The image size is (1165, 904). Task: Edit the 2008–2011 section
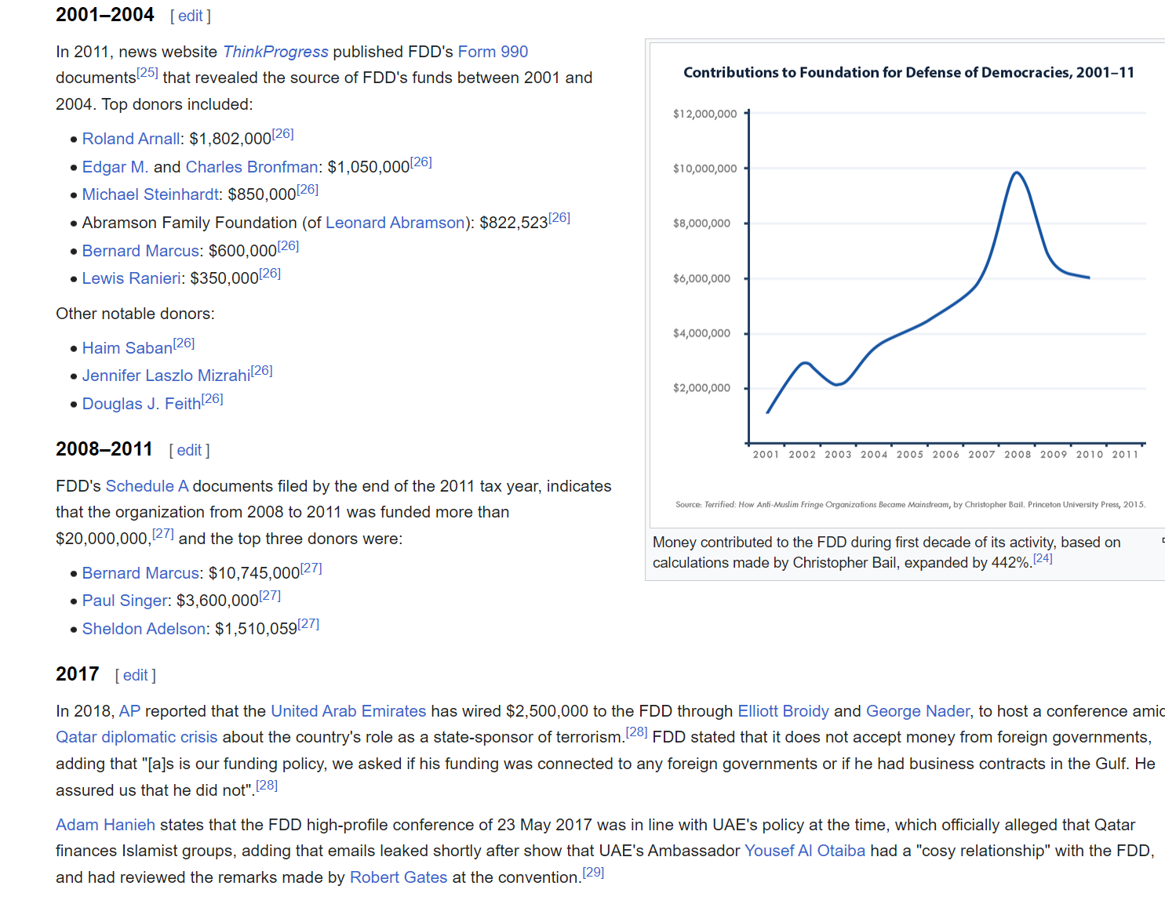[189, 450]
